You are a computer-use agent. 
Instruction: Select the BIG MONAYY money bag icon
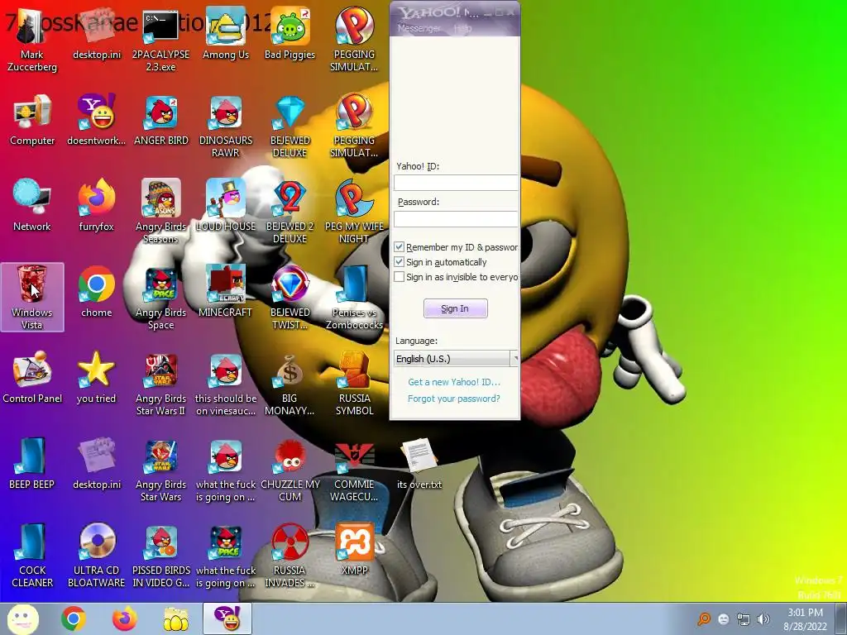point(290,384)
